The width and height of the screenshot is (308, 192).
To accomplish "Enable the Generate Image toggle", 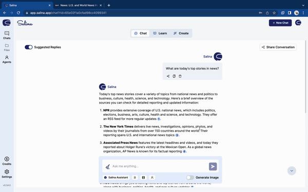I will (x=190, y=178).
